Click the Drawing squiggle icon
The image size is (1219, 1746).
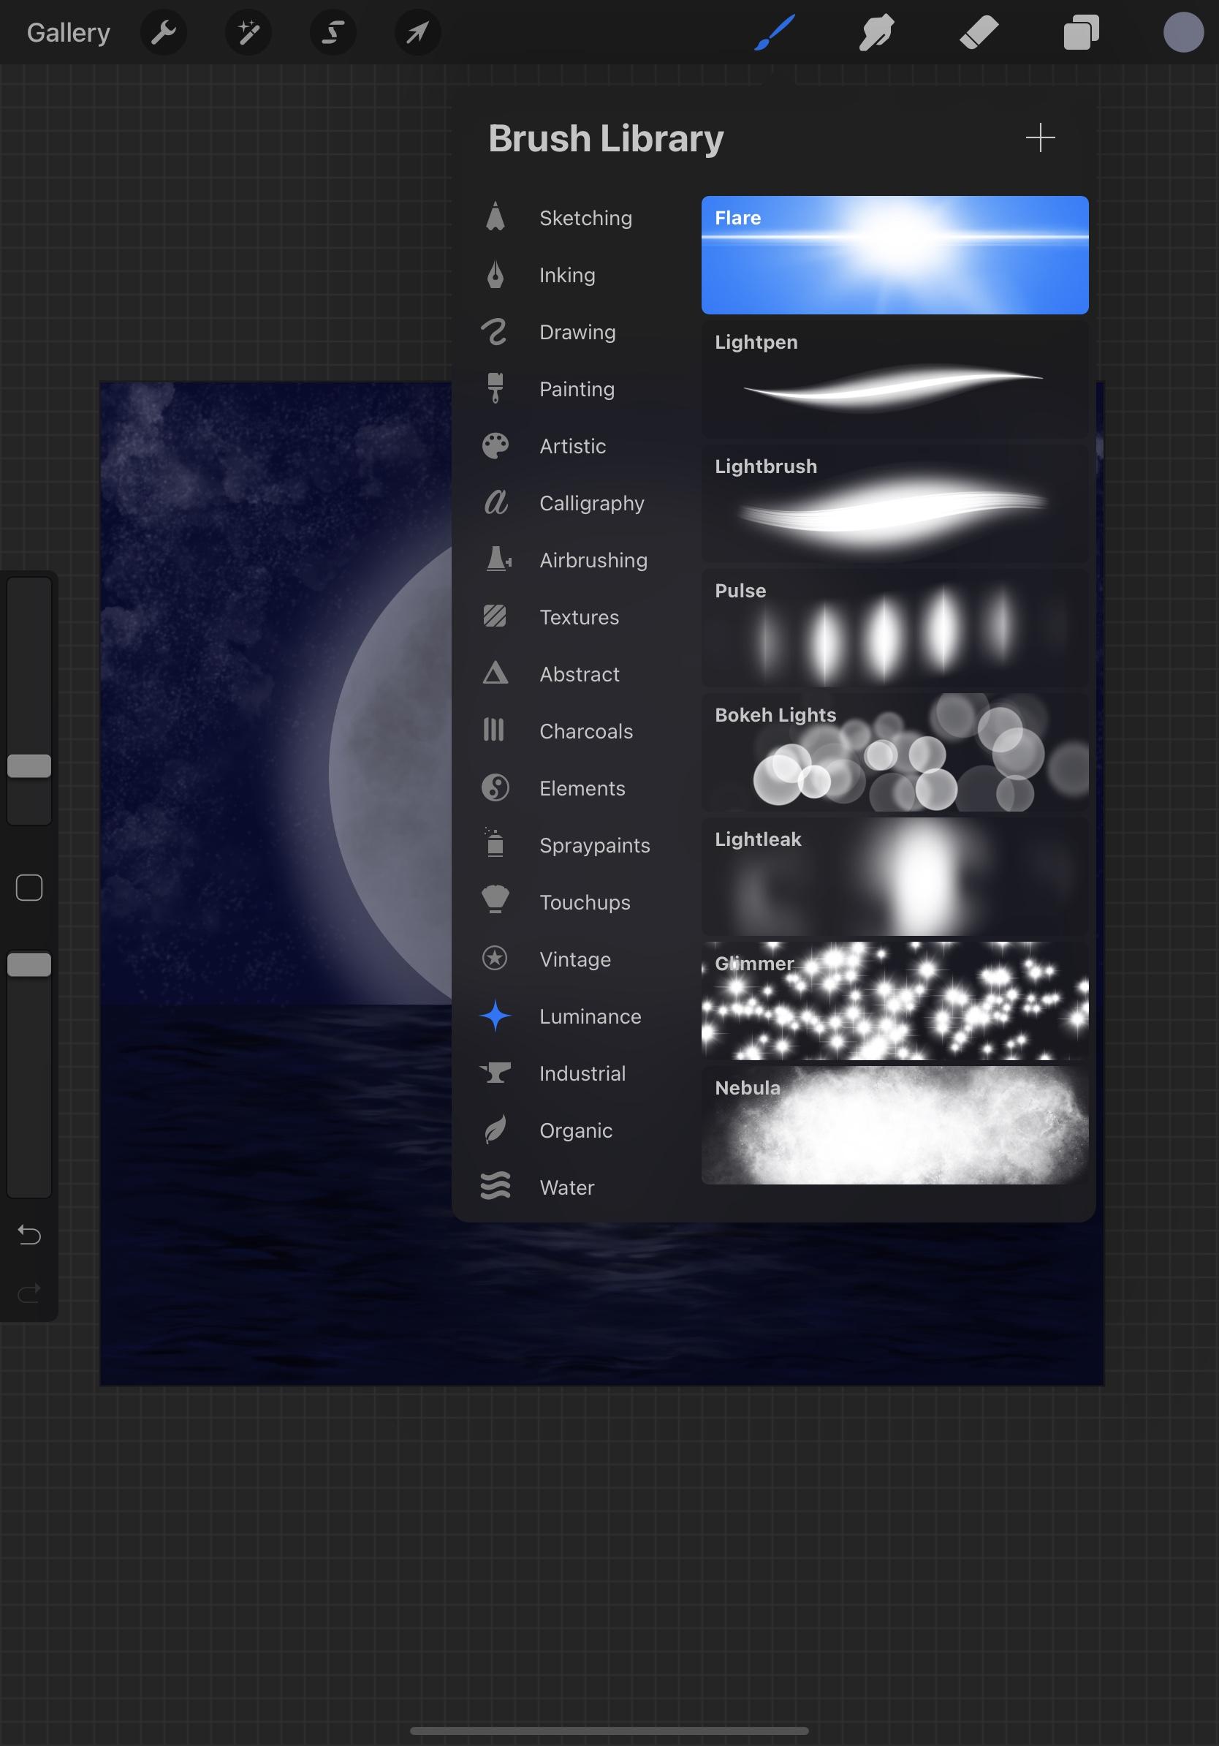coord(495,331)
